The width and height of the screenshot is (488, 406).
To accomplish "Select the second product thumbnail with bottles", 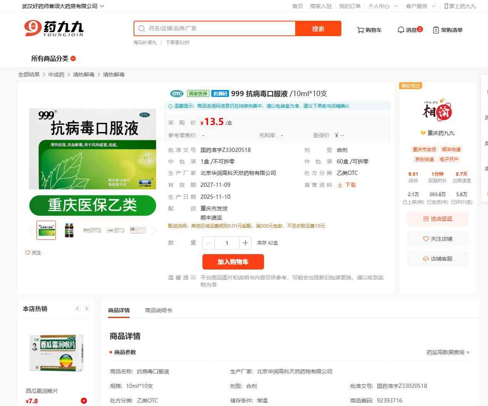I will (69, 230).
